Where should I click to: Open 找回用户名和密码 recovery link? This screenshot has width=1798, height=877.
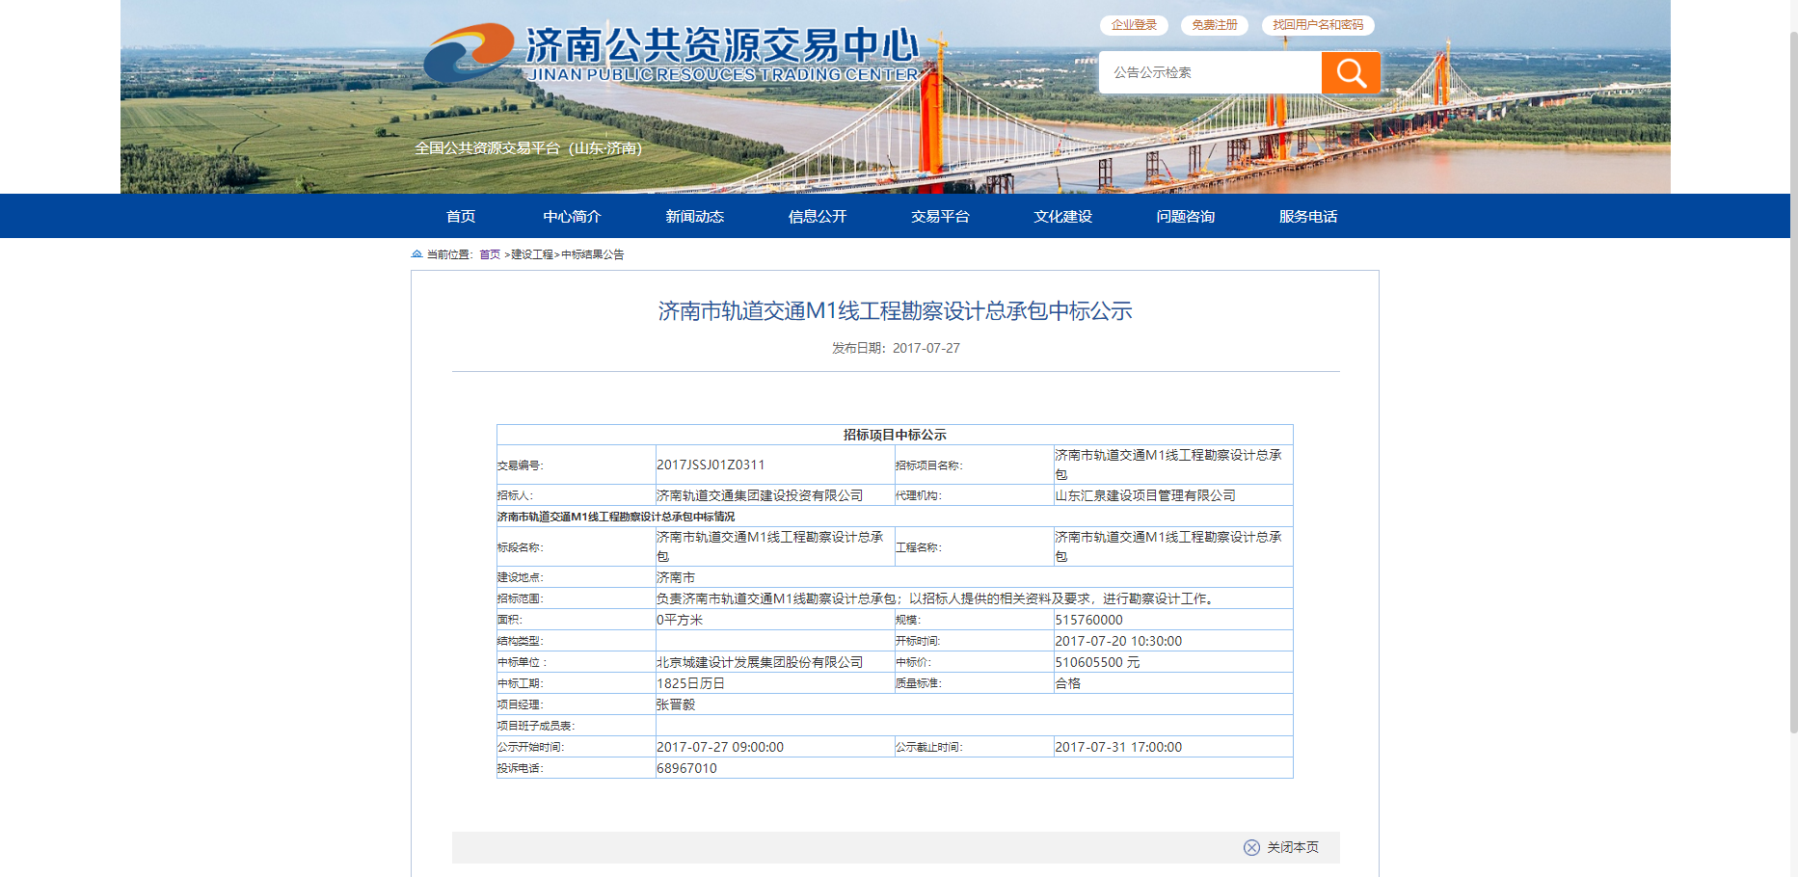1317,25
